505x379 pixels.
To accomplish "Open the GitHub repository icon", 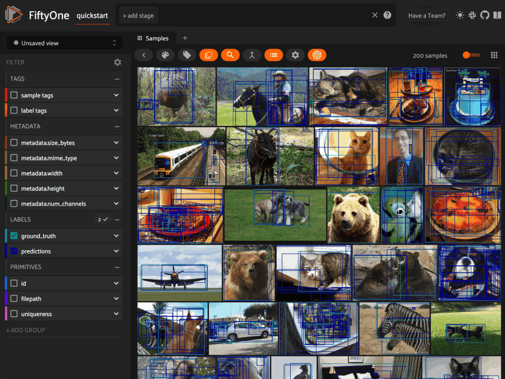I will (485, 15).
